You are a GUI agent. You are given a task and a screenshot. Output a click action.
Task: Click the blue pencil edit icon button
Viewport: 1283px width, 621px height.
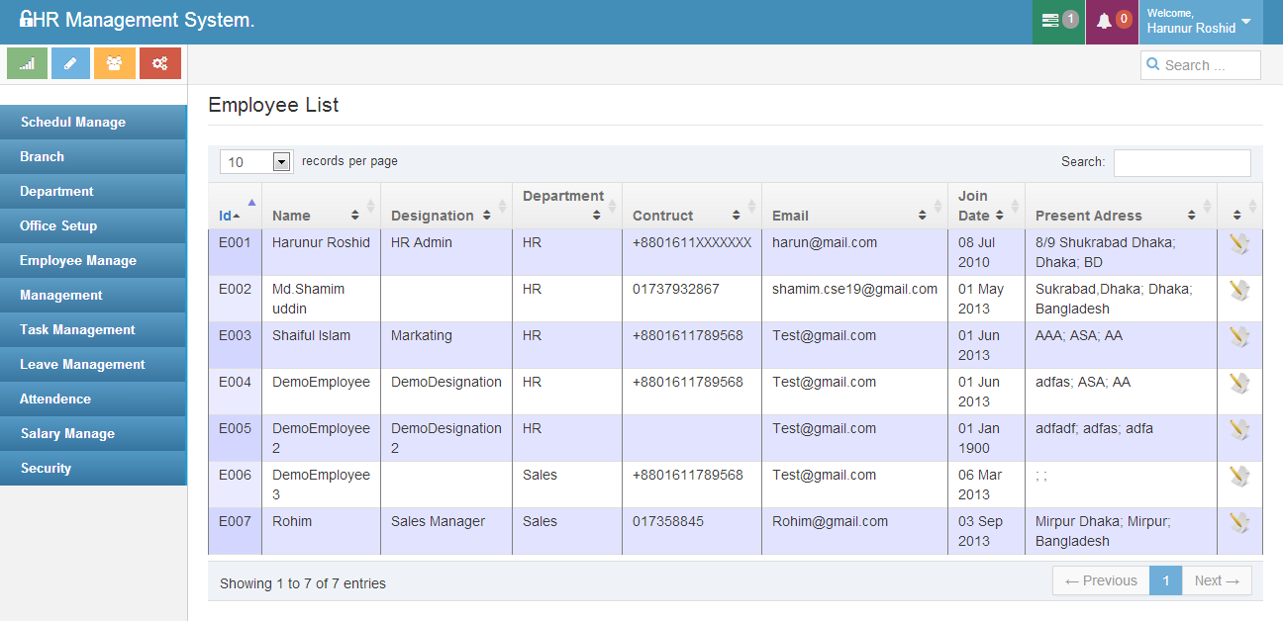(71, 63)
